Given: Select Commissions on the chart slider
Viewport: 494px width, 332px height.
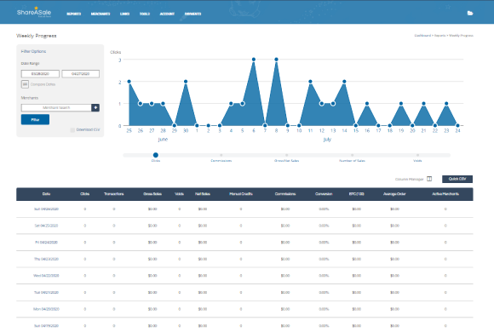Looking at the screenshot, I should coord(221,155).
